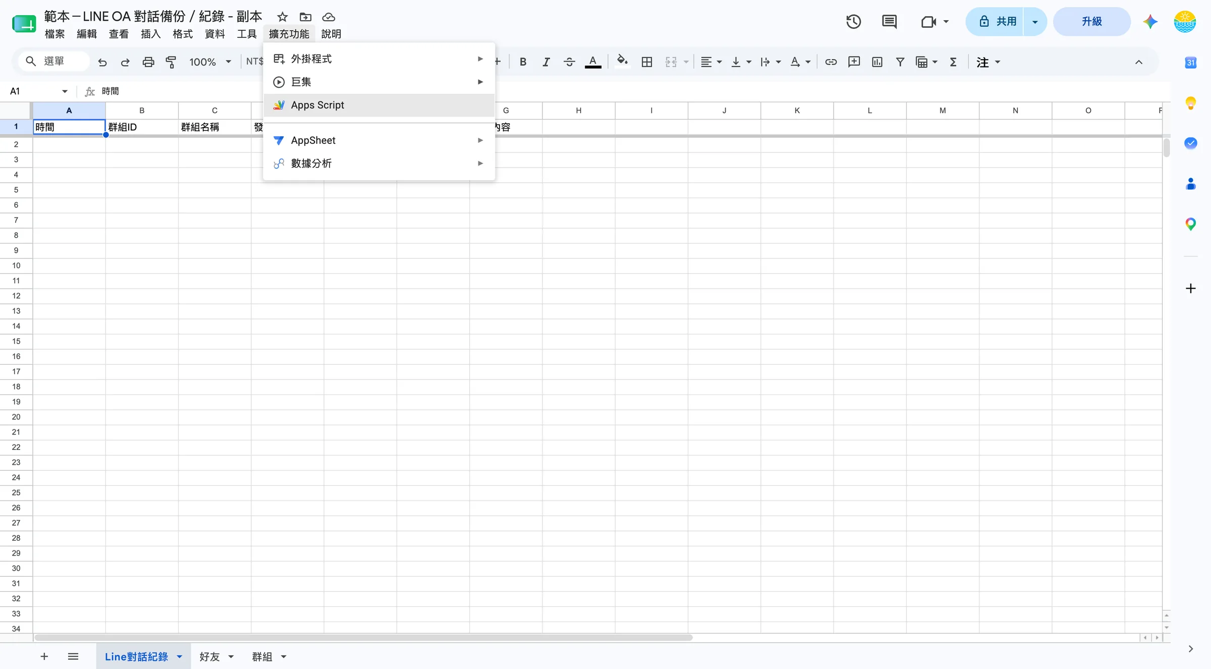Click the 升級 upgrade button
1211x669 pixels.
point(1092,22)
